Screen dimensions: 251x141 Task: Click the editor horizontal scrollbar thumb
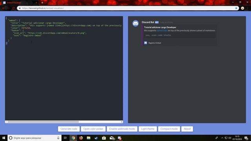coord(43,122)
